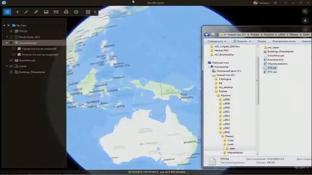
Task: Toggle the My Data checkbox
Action: point(9,25)
